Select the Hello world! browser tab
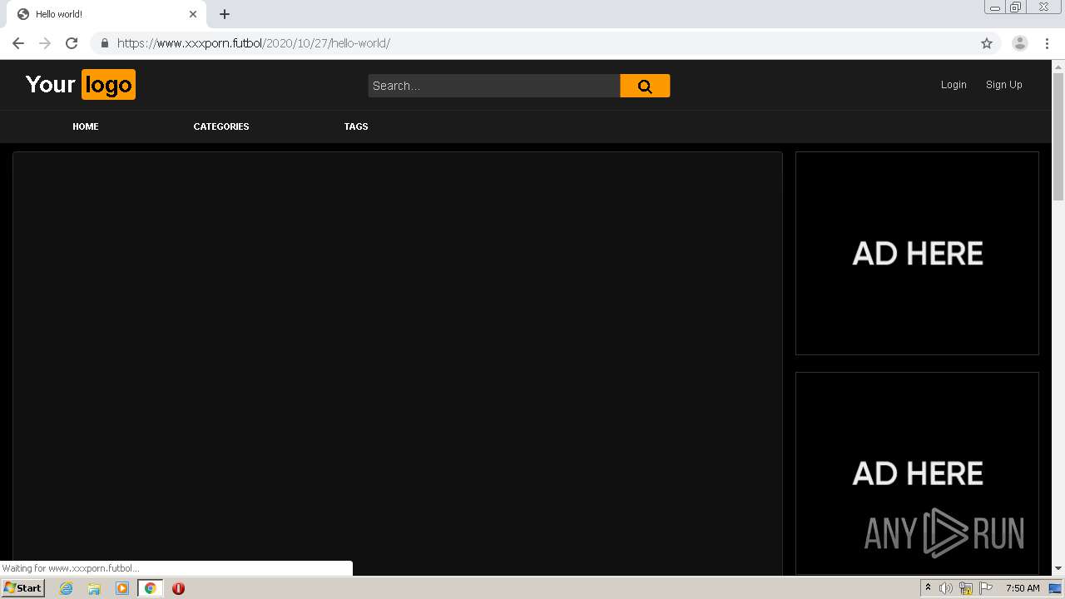Screen dimensions: 1065x599 106,14
